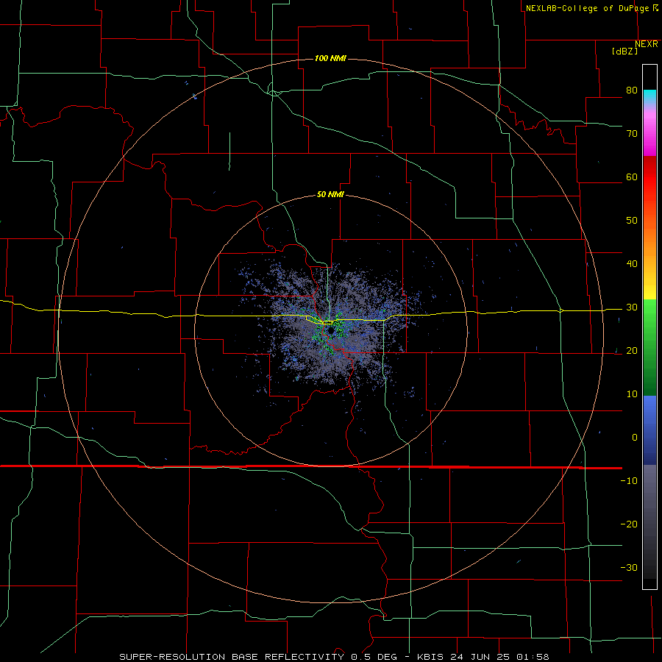Click the blue band of the colorbar
Viewport: 662px width, 662px height.
(x=649, y=430)
